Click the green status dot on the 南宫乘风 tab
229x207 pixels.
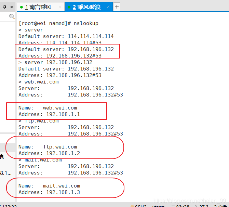click(x=22, y=7)
